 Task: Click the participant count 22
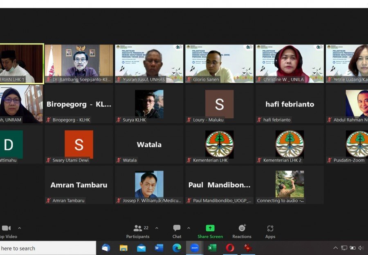pyautogui.click(x=146, y=228)
